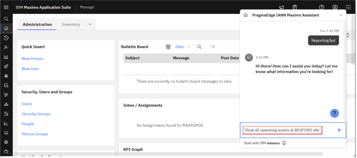Click the Message filter field
The height and width of the screenshot is (158, 357).
pyautogui.click(x=192, y=71)
